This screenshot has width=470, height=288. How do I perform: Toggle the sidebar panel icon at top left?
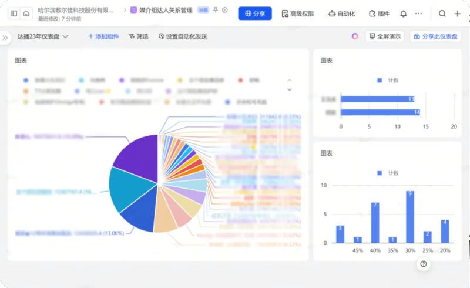14,14
